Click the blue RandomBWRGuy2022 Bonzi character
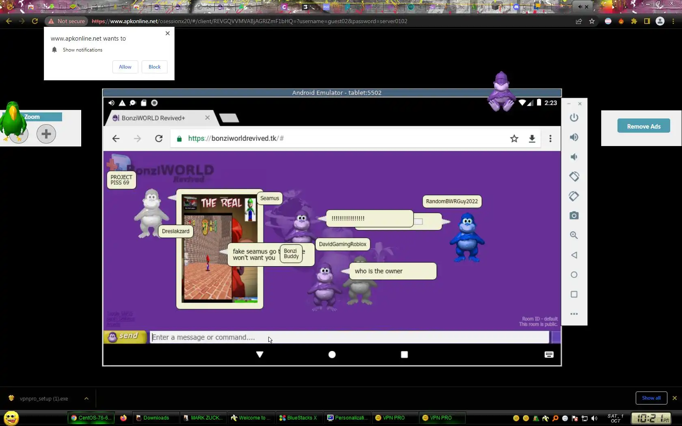 467,237
